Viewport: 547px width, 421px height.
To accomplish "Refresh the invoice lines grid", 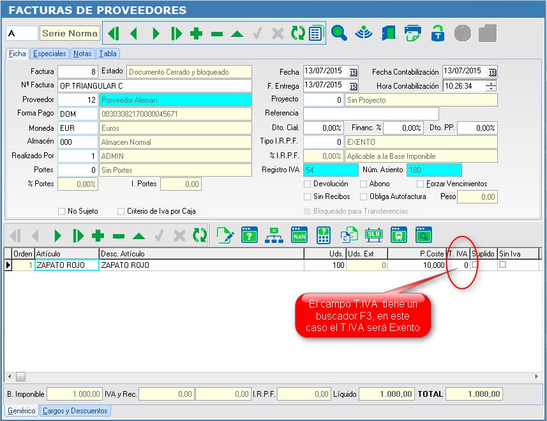I will point(200,235).
